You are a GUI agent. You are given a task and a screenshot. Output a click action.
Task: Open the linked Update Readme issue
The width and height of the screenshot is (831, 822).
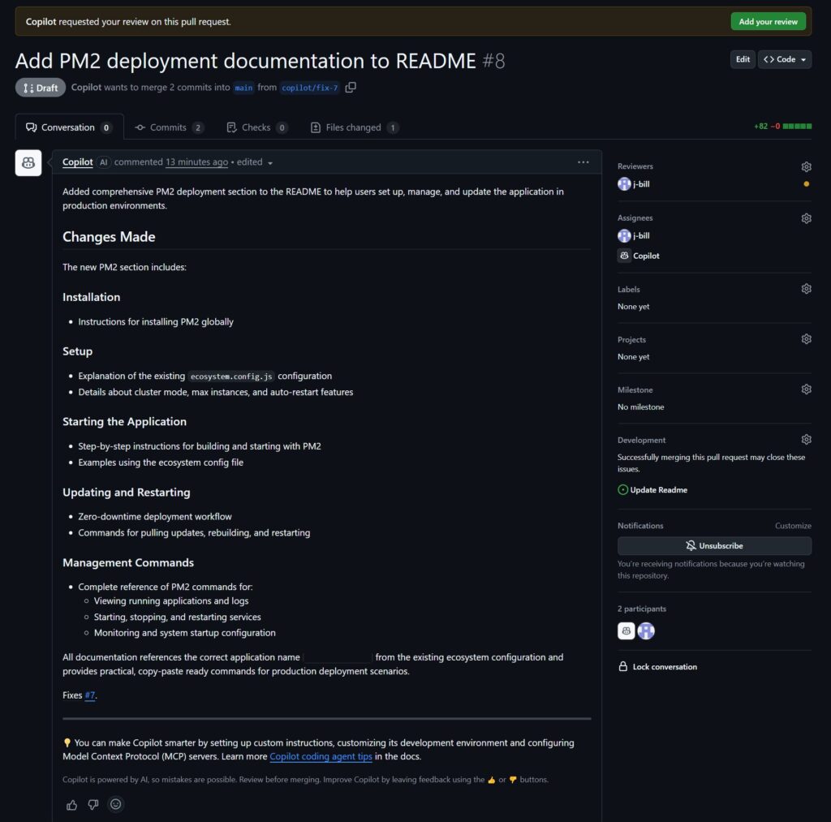coord(658,489)
